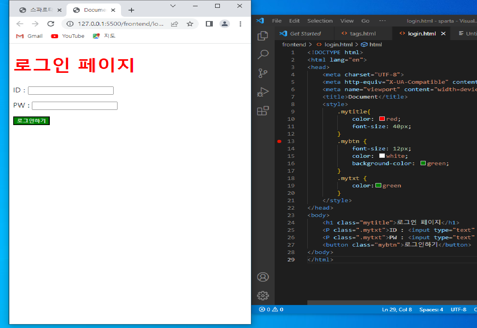Share this page from Chrome address bar
The image size is (477, 328).
[175, 24]
